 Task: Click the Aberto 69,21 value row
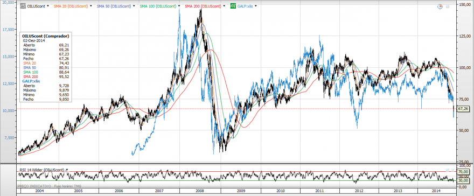(46, 45)
